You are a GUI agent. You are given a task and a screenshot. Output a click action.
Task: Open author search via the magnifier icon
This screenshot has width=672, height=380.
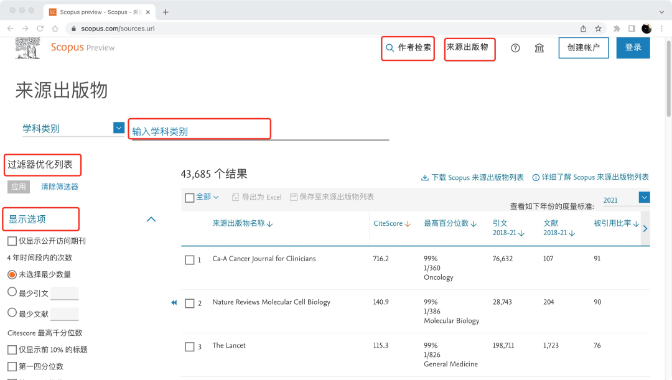pos(390,47)
